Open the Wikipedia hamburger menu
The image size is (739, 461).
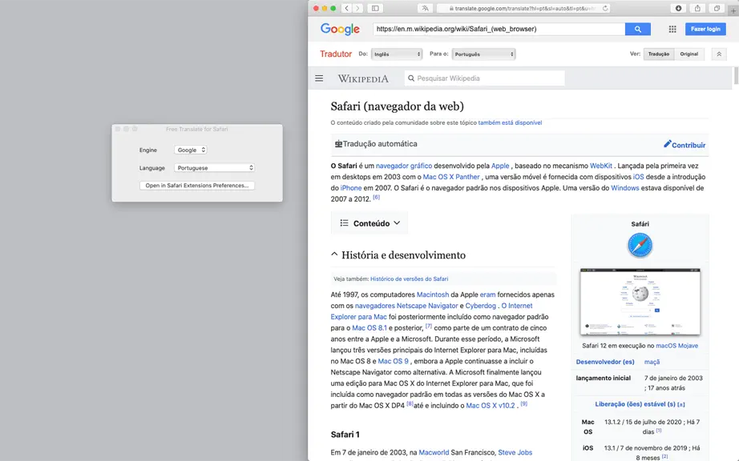pos(319,78)
